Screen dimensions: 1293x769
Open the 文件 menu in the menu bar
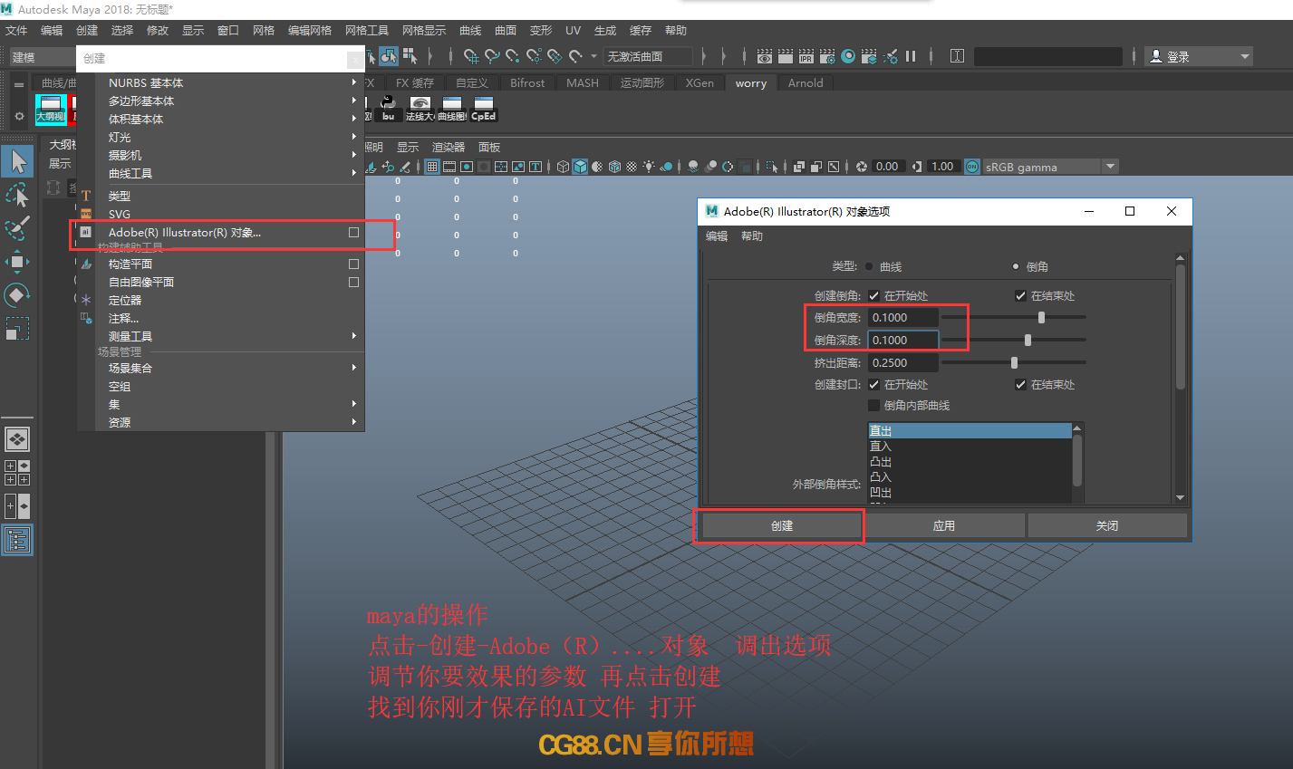[16, 31]
